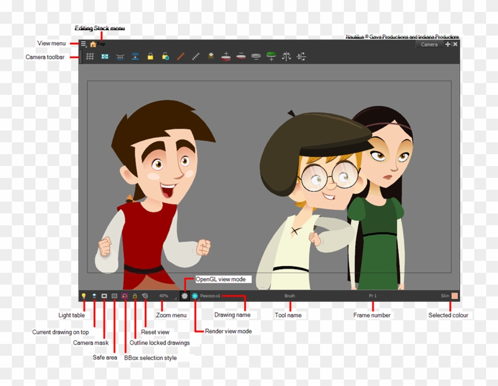Toggle the Light table
Image resolution: width=498 pixels, height=386 pixels.
[x=83, y=296]
